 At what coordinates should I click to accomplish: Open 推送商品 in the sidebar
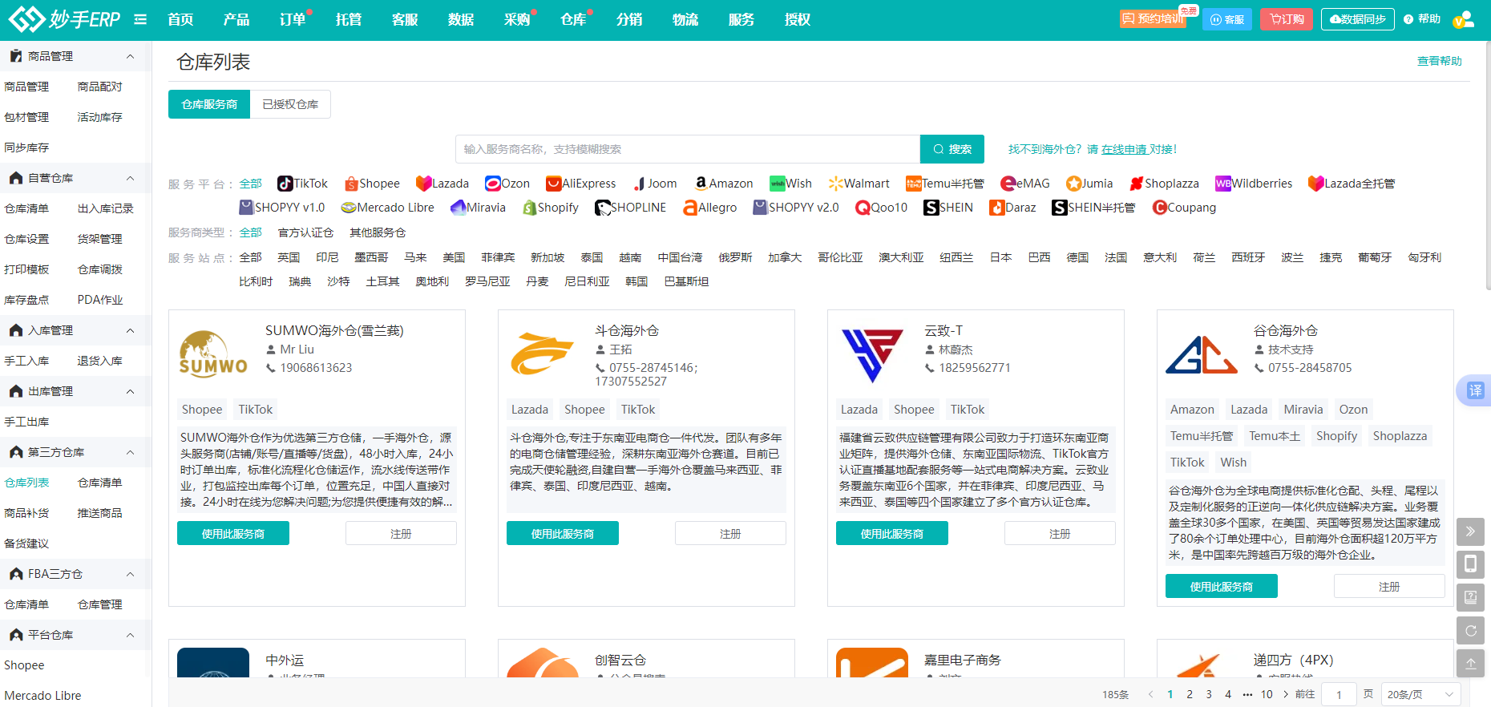tap(100, 513)
